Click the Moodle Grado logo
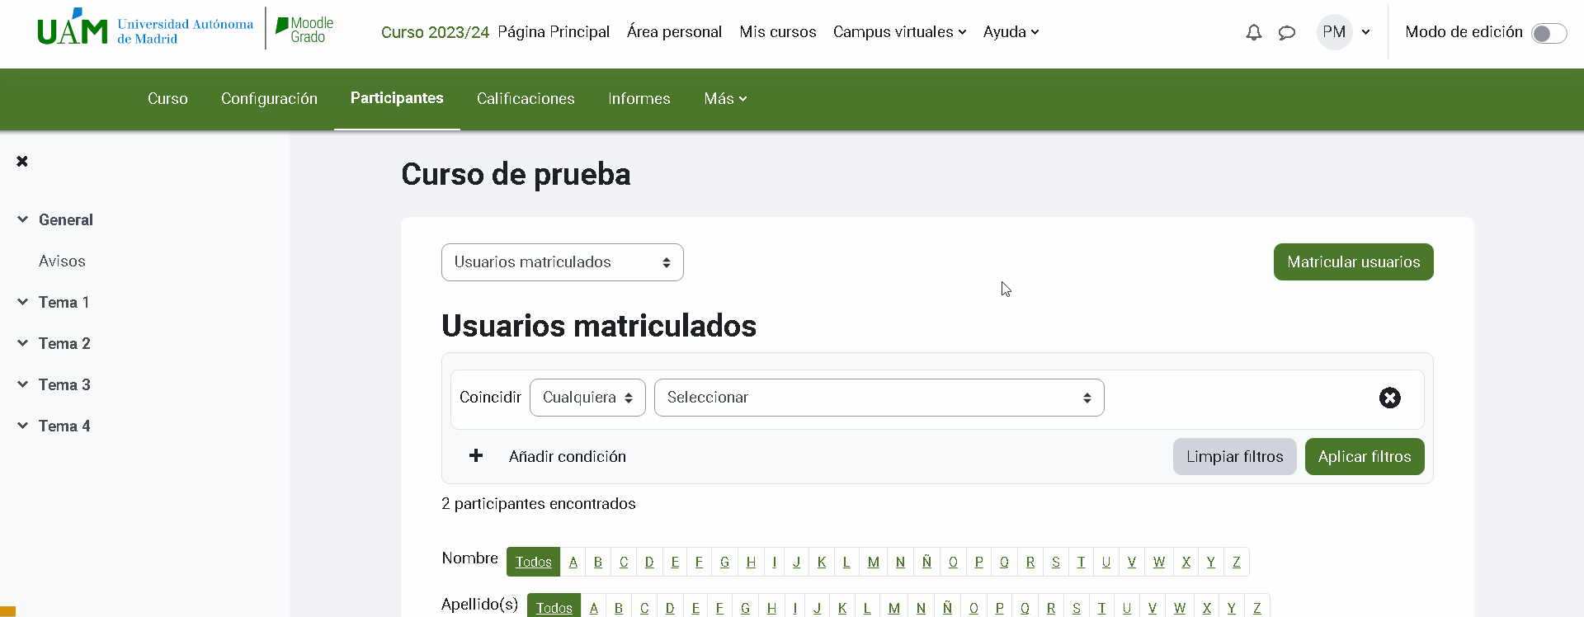 pyautogui.click(x=304, y=30)
